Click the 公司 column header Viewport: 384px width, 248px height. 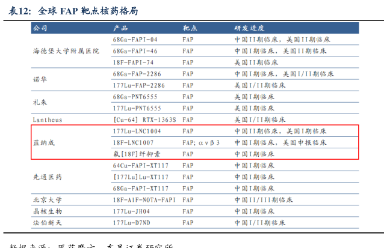pos(40,28)
